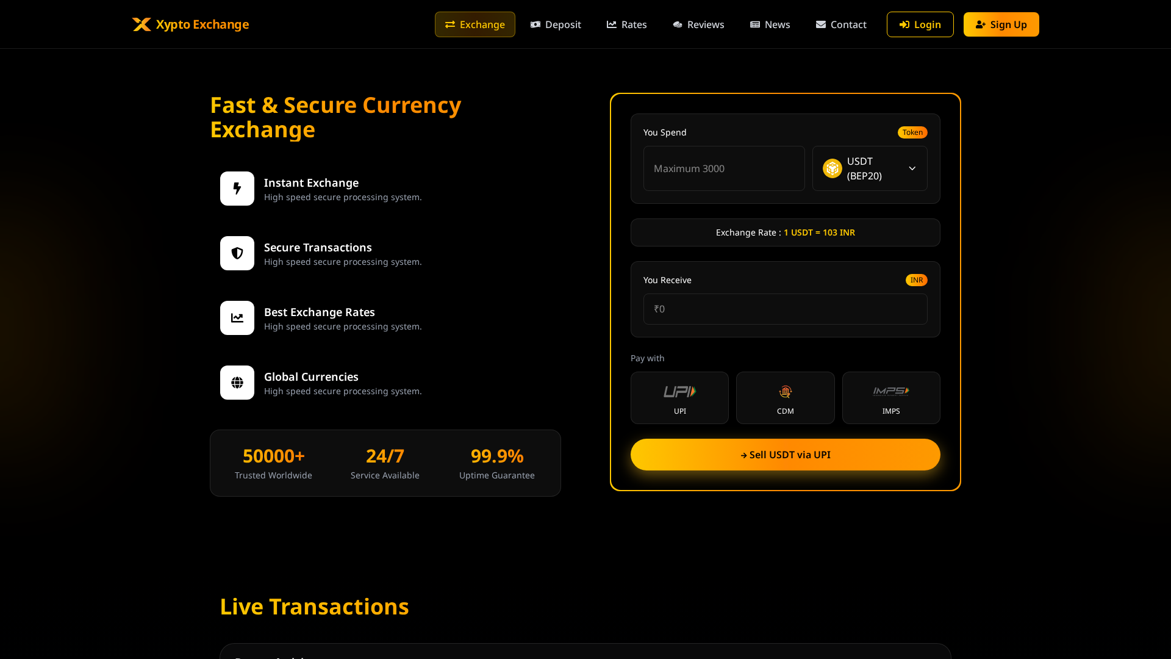The height and width of the screenshot is (659, 1171).
Task: Click the Contact envelope icon
Action: [x=820, y=24]
